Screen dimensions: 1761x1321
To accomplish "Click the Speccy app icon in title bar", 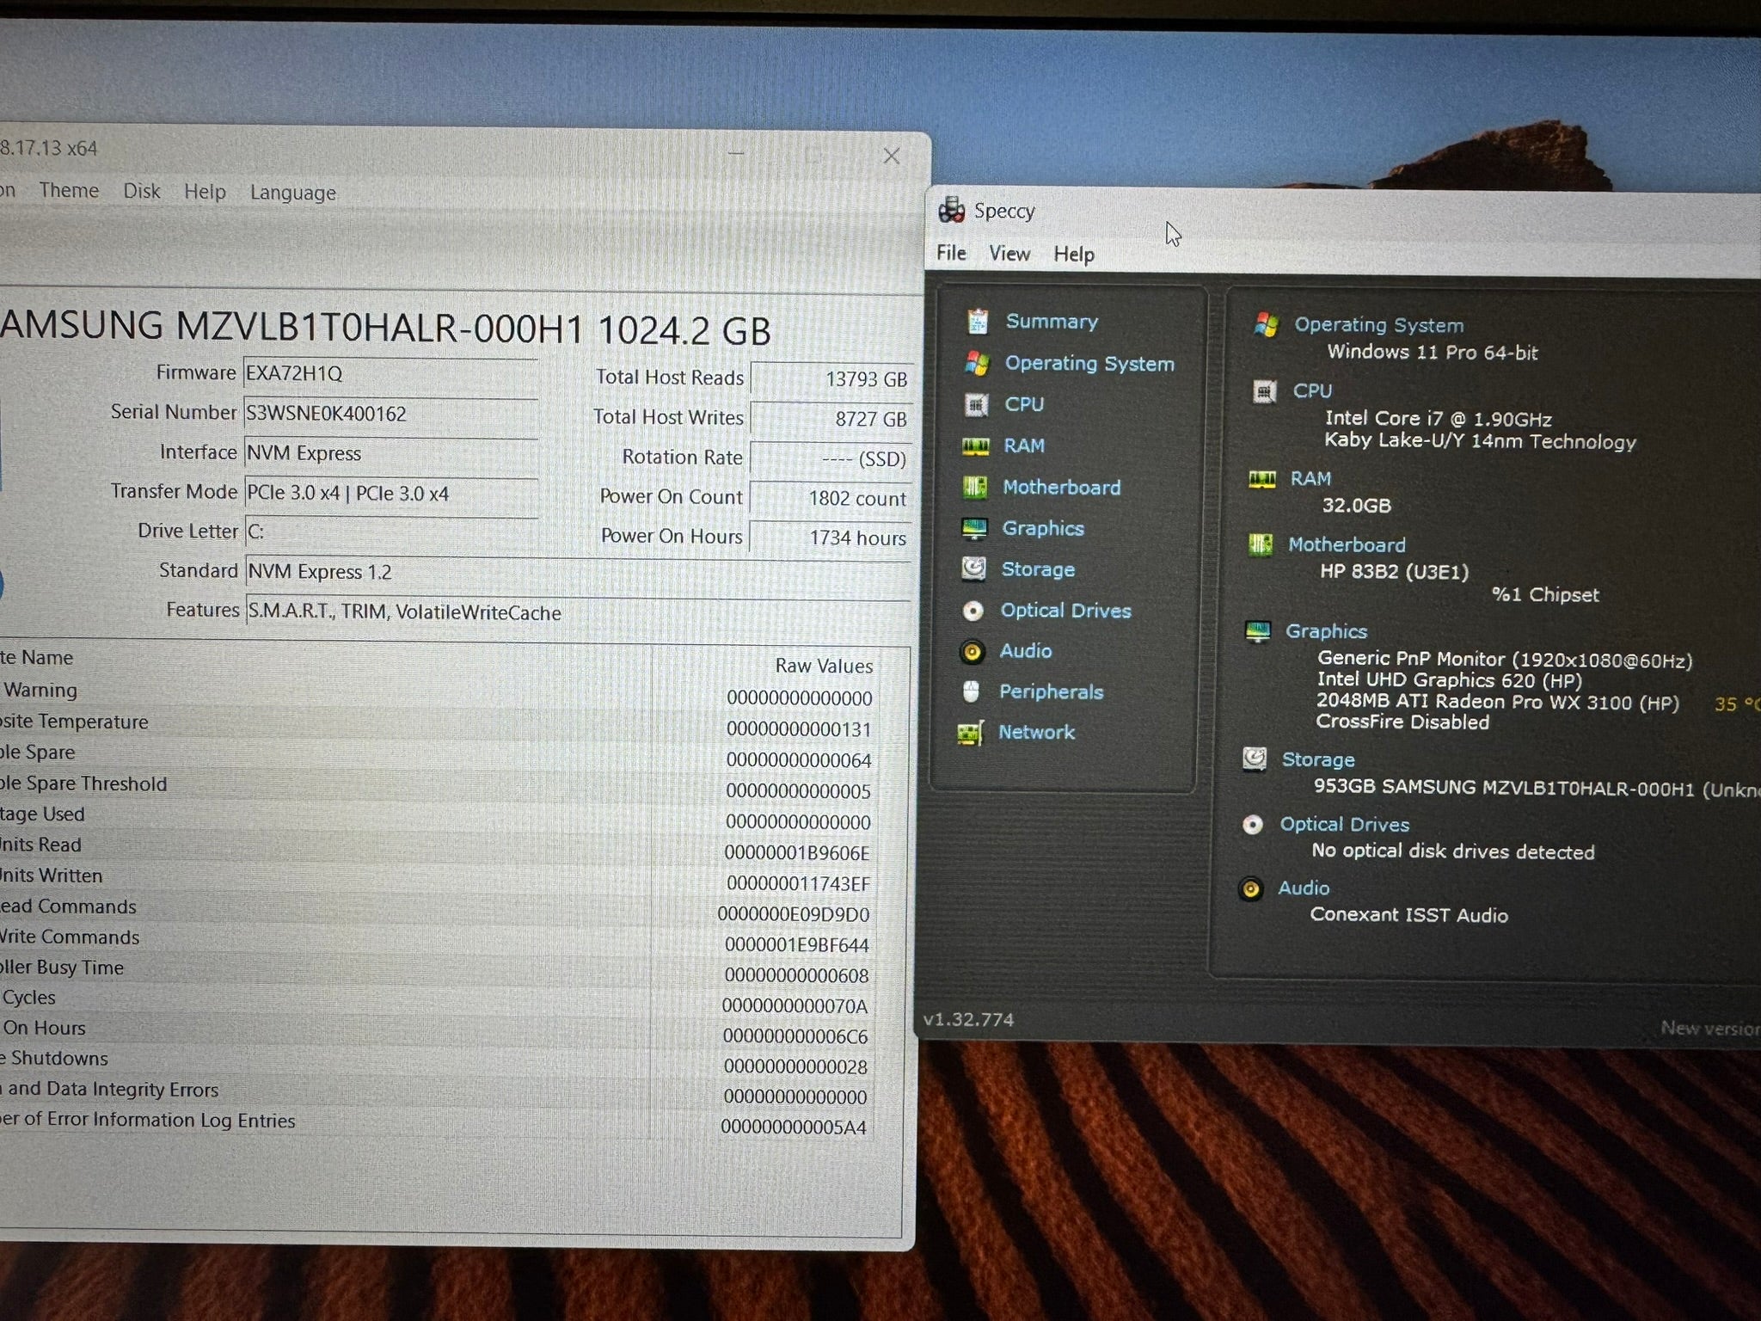I will point(951,210).
